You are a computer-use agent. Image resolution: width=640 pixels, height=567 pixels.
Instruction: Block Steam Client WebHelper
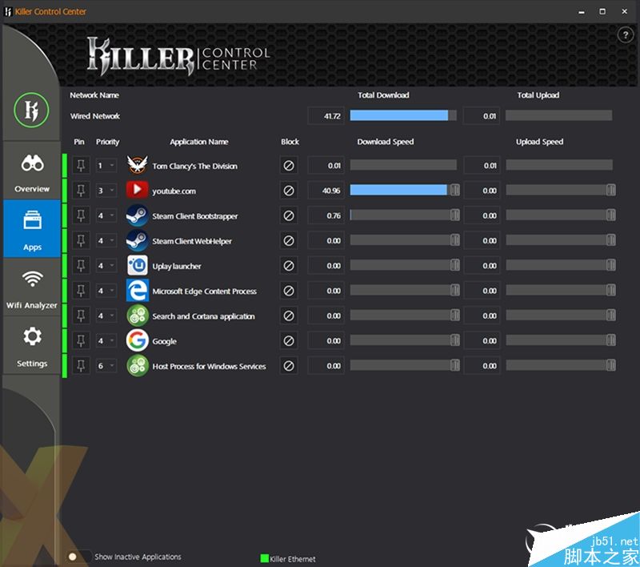point(289,240)
